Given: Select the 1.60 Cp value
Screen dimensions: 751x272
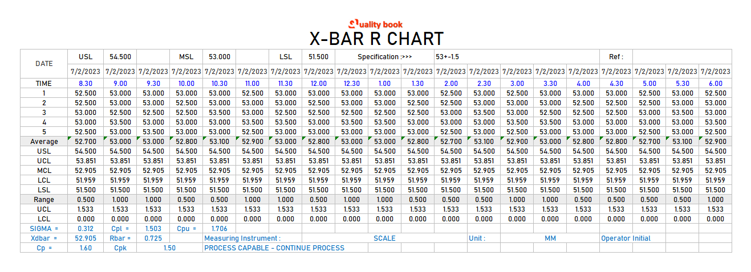Looking at the screenshot, I should [86, 248].
